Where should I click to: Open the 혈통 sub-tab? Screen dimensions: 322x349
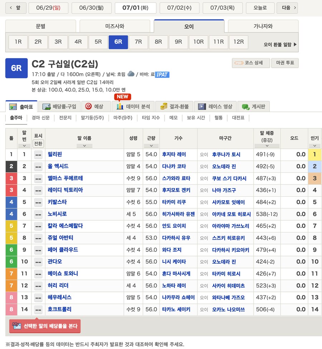coord(219,118)
